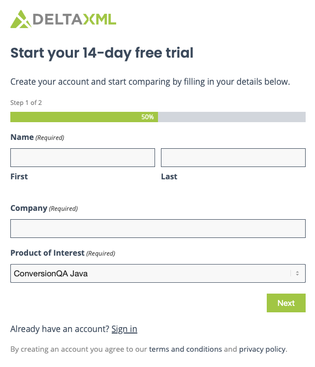The image size is (315, 367).
Task: Click the up-down arrows on the product selector
Action: pos(297,273)
